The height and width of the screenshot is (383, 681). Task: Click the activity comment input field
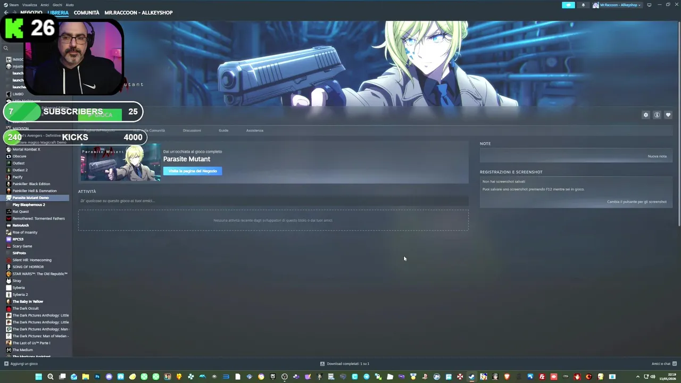[x=273, y=201]
